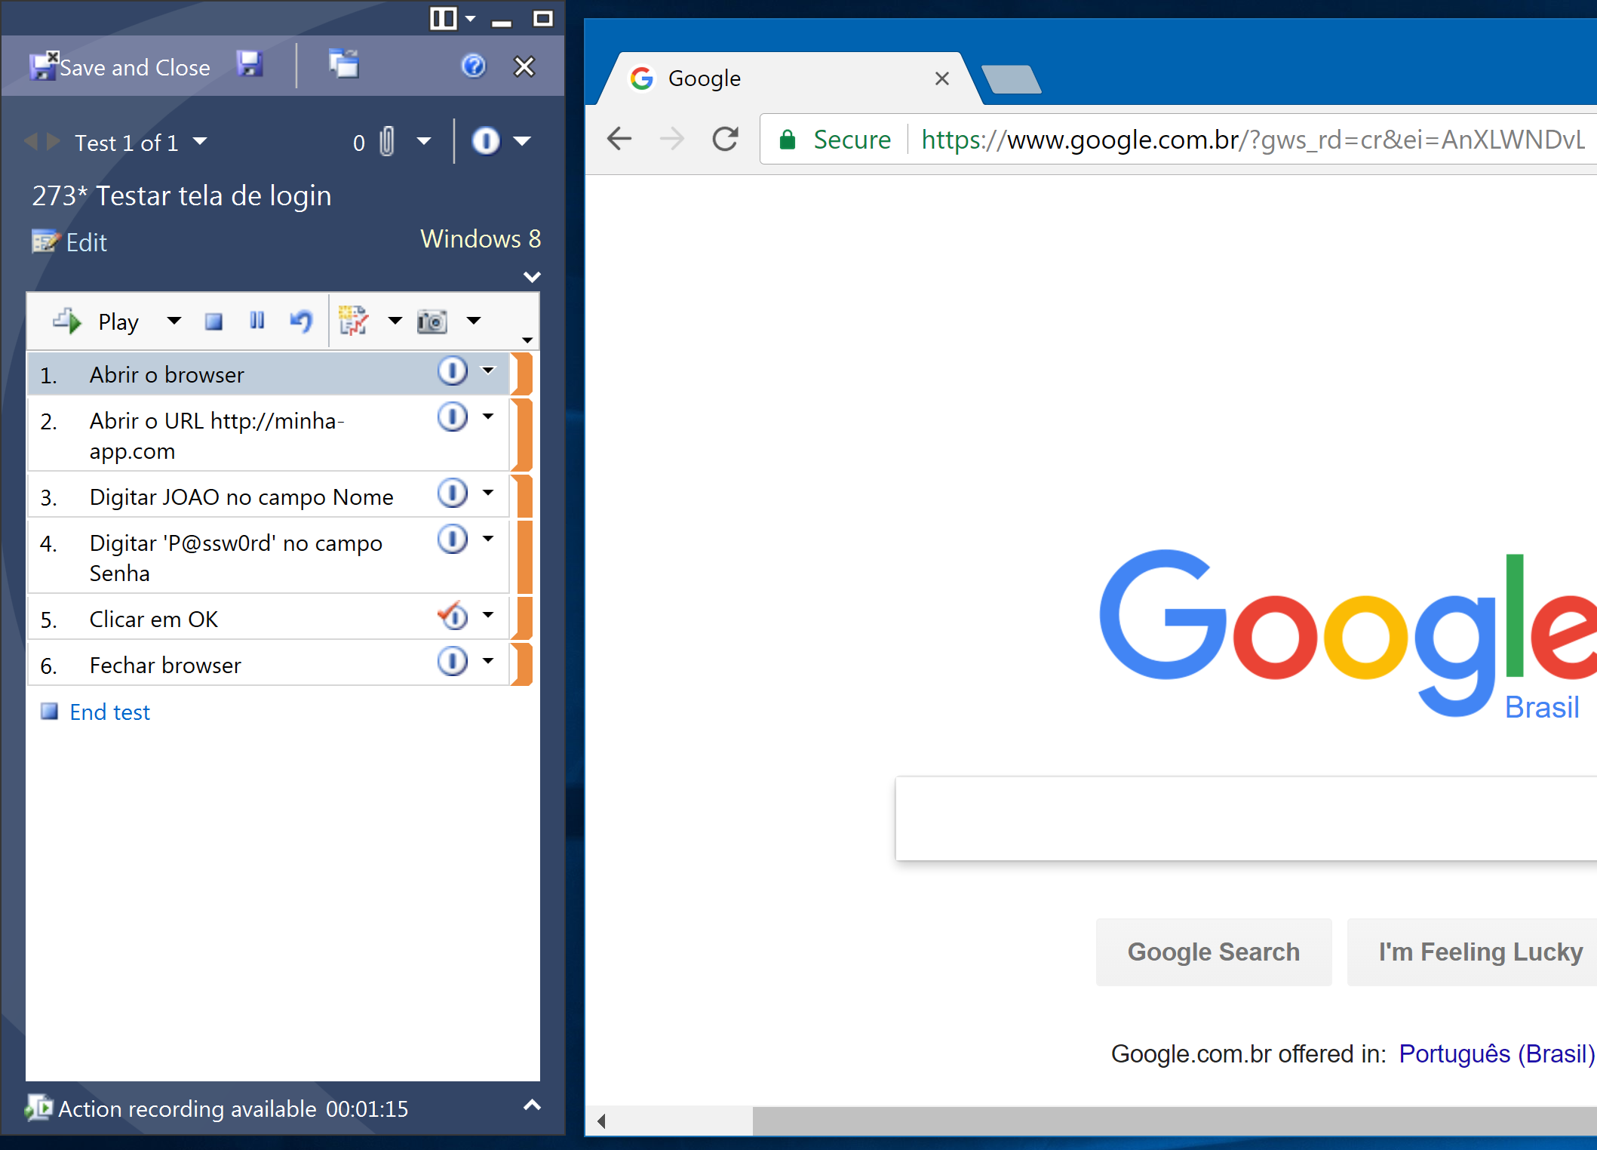Go to next test arrow

point(54,141)
